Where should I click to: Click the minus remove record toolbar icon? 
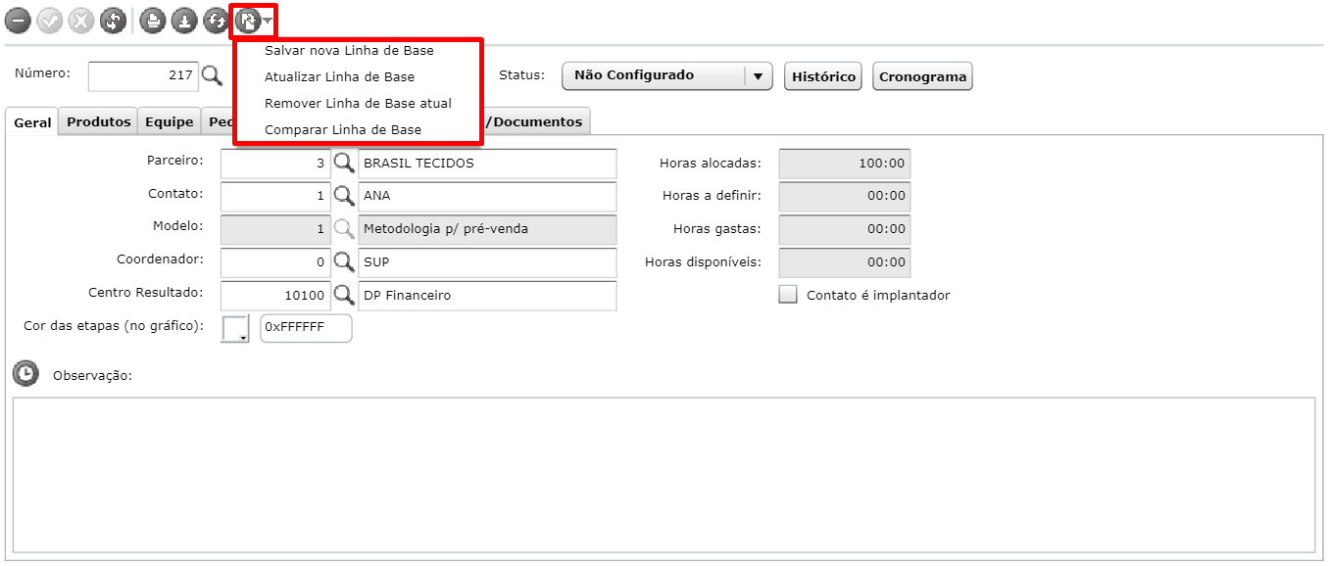pos(18,21)
